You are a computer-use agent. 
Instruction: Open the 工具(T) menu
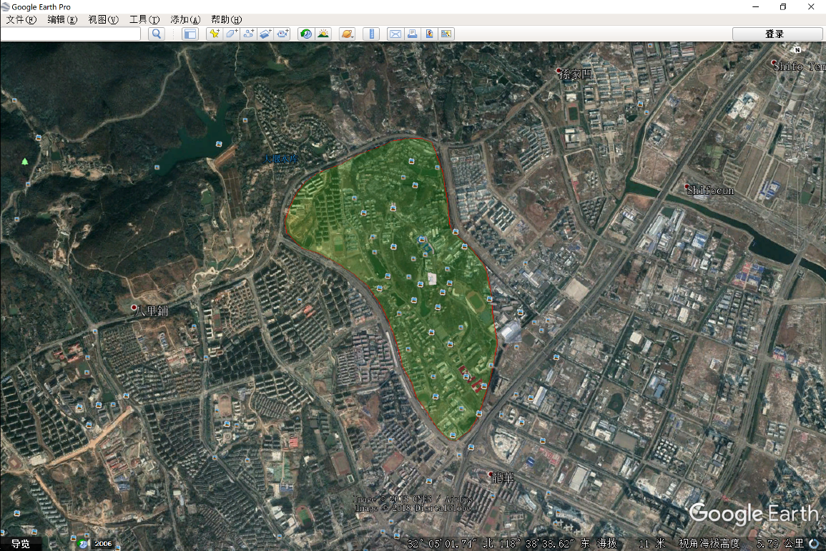(x=144, y=19)
